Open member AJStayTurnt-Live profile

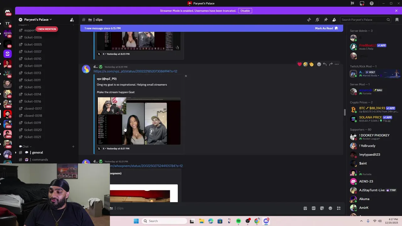374,190
